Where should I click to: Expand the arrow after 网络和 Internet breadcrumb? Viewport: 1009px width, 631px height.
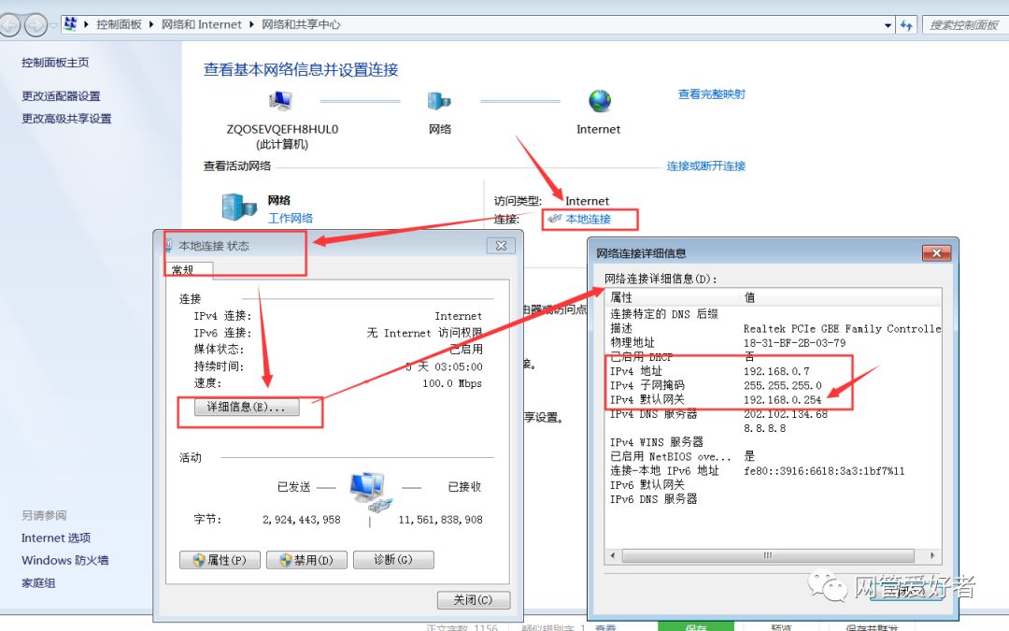tap(251, 24)
